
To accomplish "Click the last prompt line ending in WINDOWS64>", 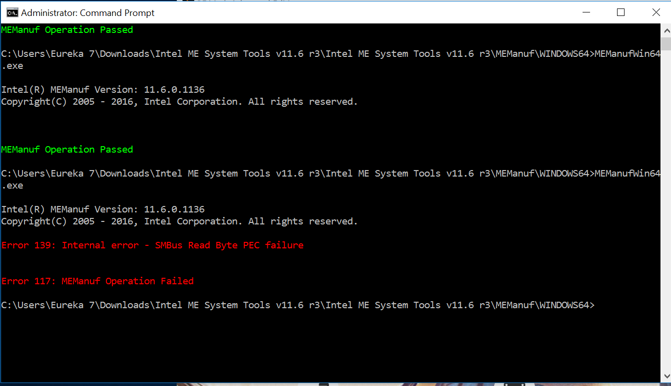I will coord(298,305).
